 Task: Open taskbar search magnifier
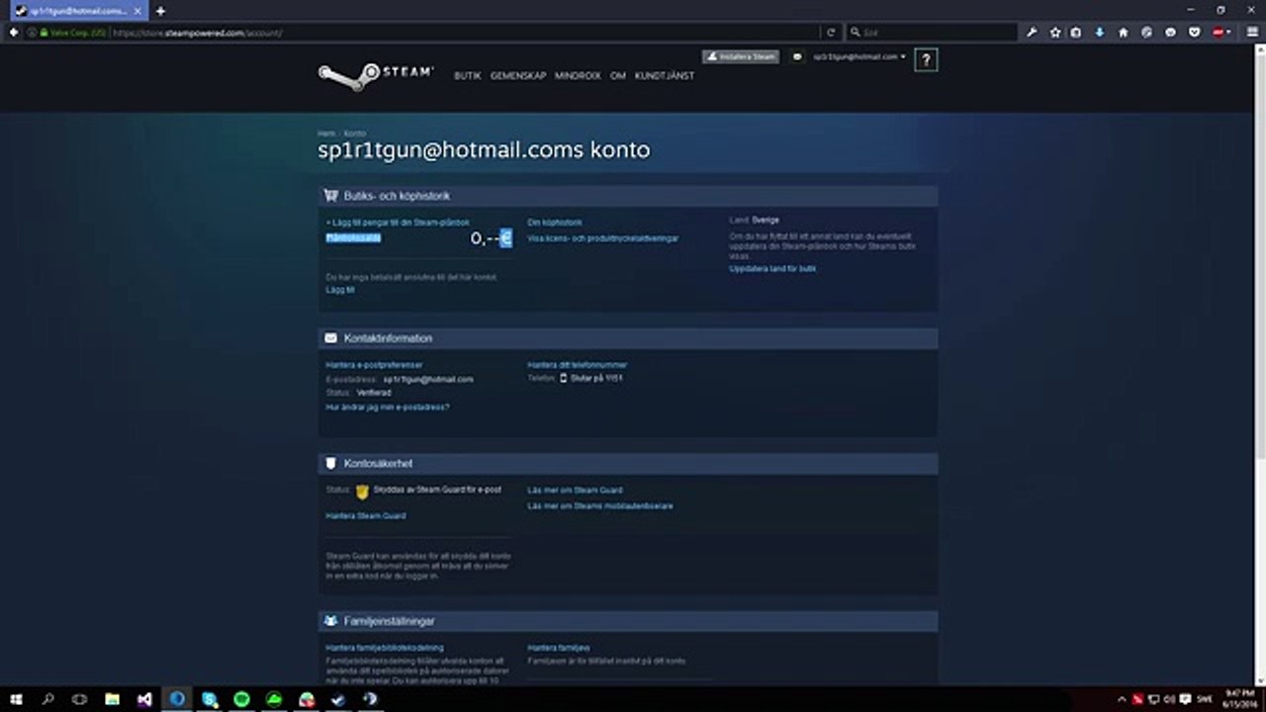[47, 699]
